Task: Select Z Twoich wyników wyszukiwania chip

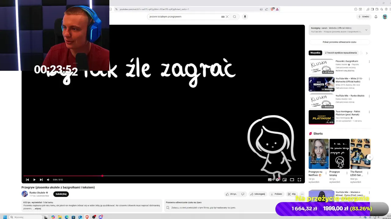Action: pyautogui.click(x=341, y=53)
